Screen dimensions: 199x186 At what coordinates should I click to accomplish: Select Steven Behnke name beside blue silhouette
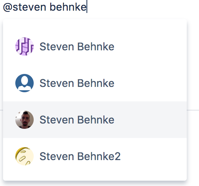[77, 83]
